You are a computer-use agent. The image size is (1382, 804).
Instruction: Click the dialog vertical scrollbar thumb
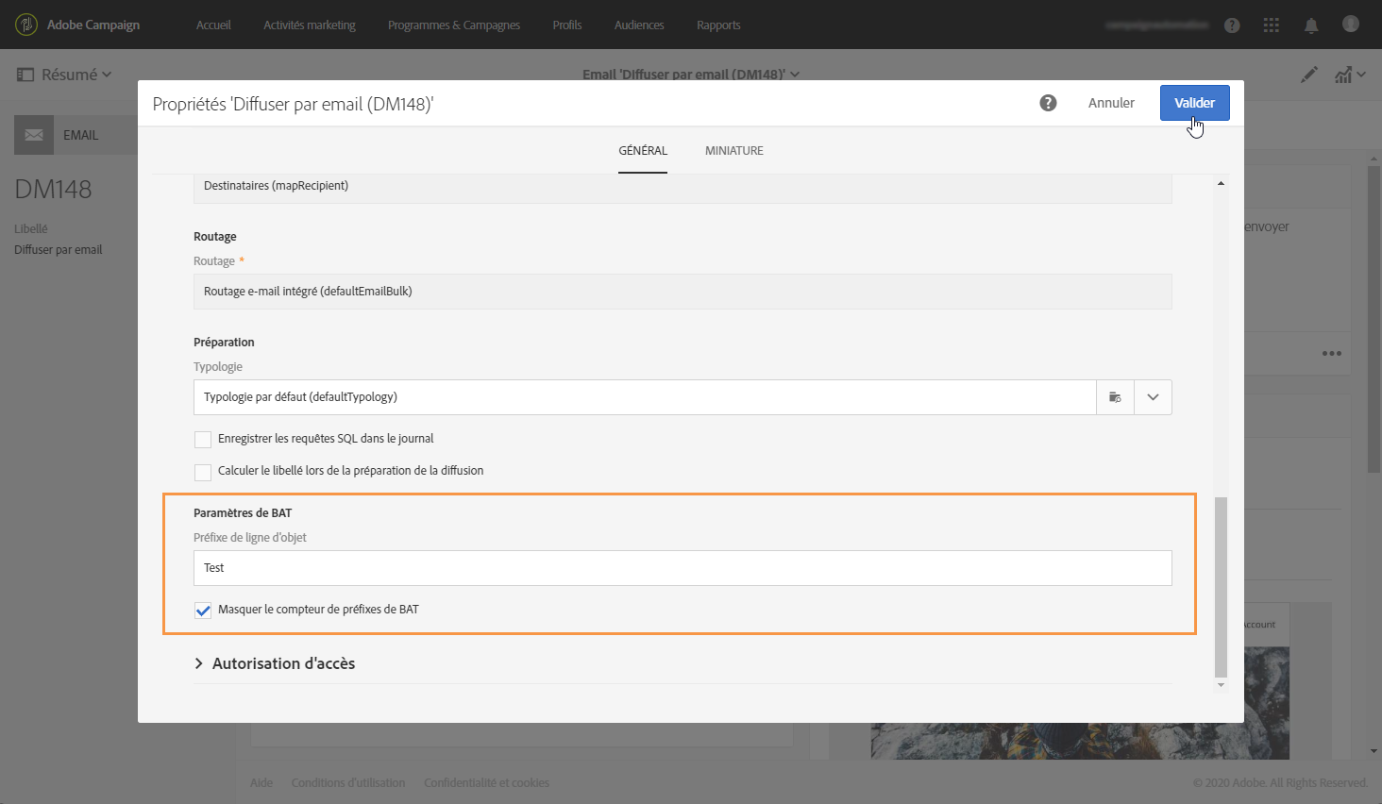[1221, 587]
